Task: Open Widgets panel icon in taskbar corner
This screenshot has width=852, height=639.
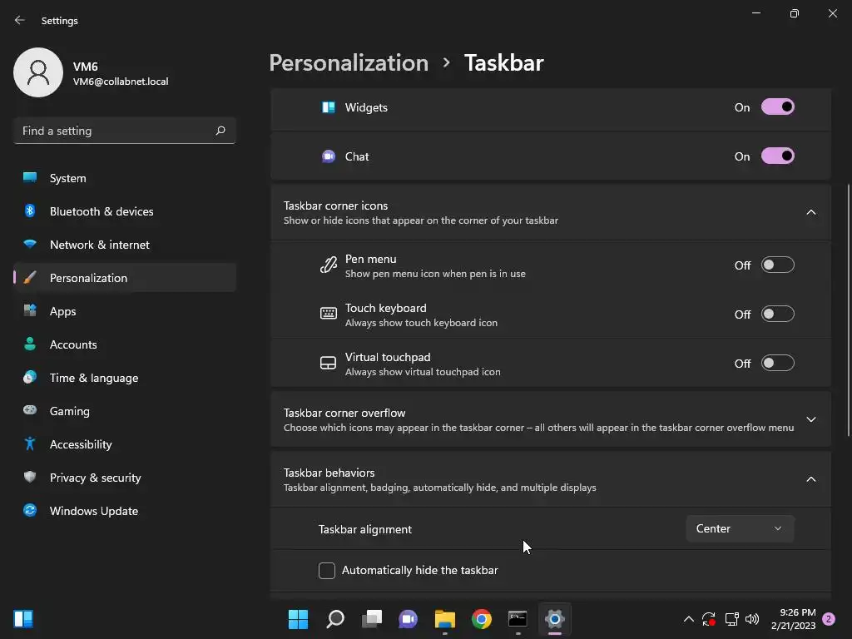Action: tap(23, 619)
